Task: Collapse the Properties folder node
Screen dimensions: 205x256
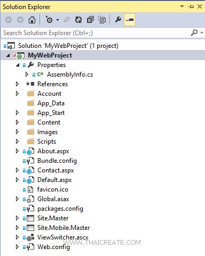Action: coord(18,65)
